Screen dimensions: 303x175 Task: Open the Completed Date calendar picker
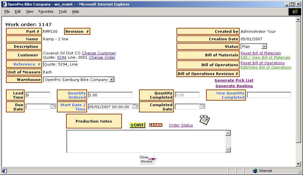[x=202, y=106]
